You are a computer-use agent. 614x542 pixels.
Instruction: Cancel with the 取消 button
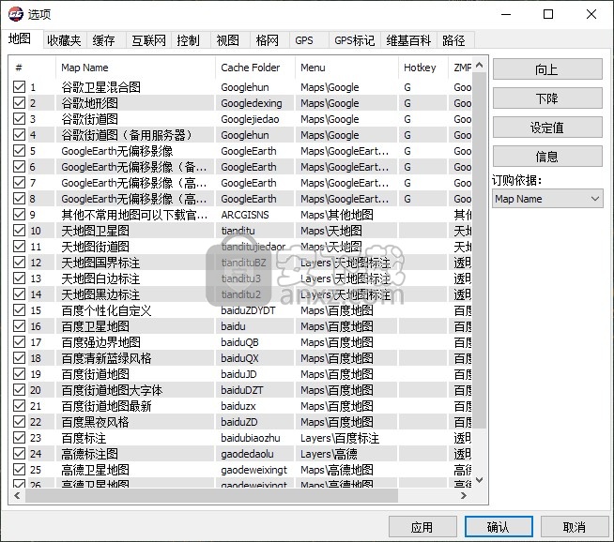click(575, 527)
